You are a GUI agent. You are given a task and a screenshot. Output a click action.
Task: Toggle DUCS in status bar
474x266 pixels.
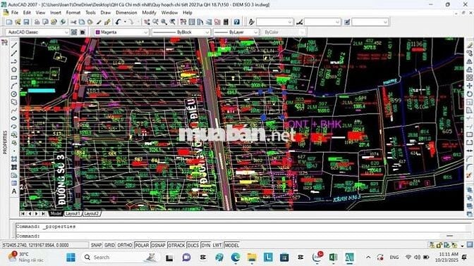pos(193,245)
